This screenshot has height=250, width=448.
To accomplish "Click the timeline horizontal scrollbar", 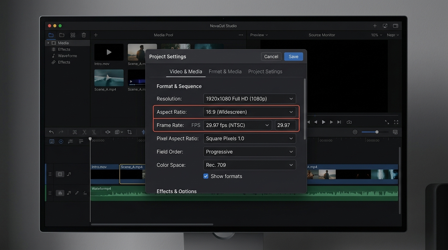I will click(x=152, y=224).
